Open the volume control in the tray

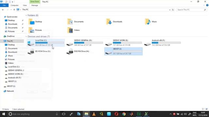point(185,114)
